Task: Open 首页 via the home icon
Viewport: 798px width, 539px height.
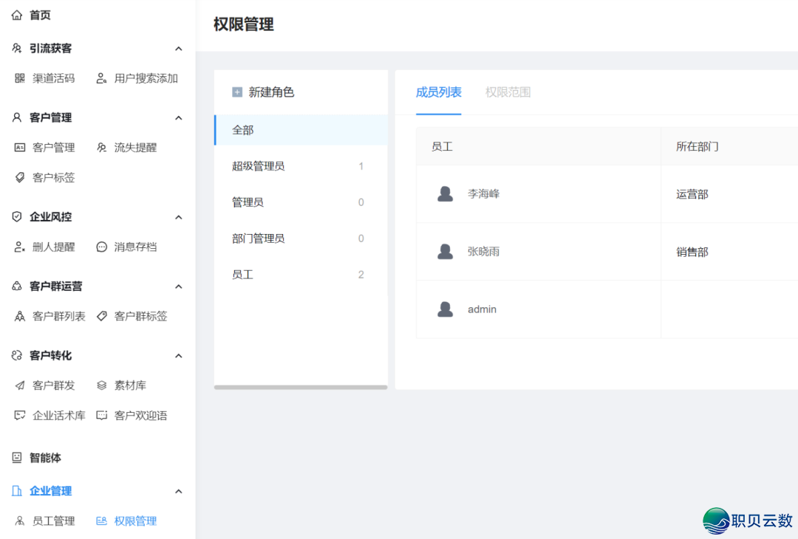Action: click(16, 15)
